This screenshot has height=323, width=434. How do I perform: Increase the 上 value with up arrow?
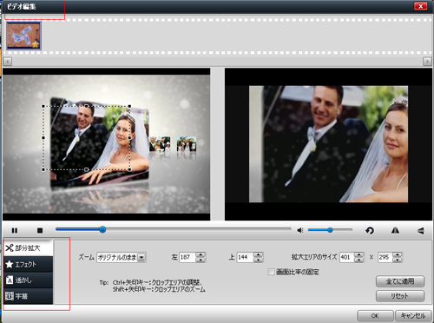tap(258, 254)
